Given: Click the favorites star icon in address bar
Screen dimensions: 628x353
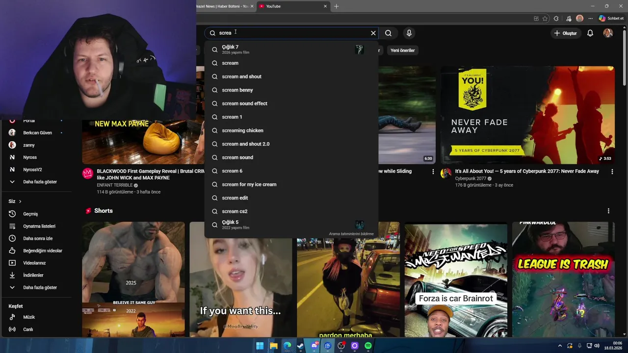Looking at the screenshot, I should click(x=545, y=19).
